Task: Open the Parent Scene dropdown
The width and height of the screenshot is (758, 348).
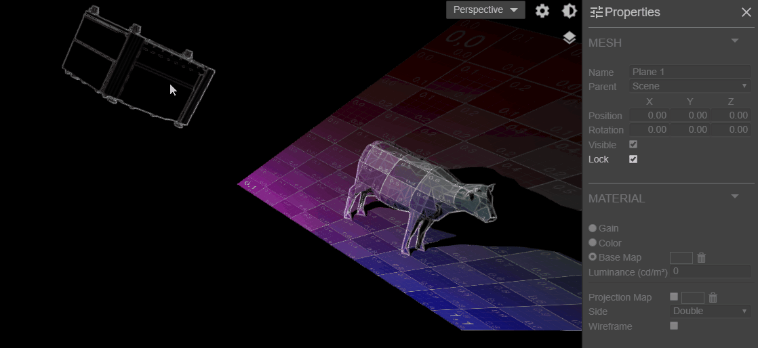Action: click(690, 87)
